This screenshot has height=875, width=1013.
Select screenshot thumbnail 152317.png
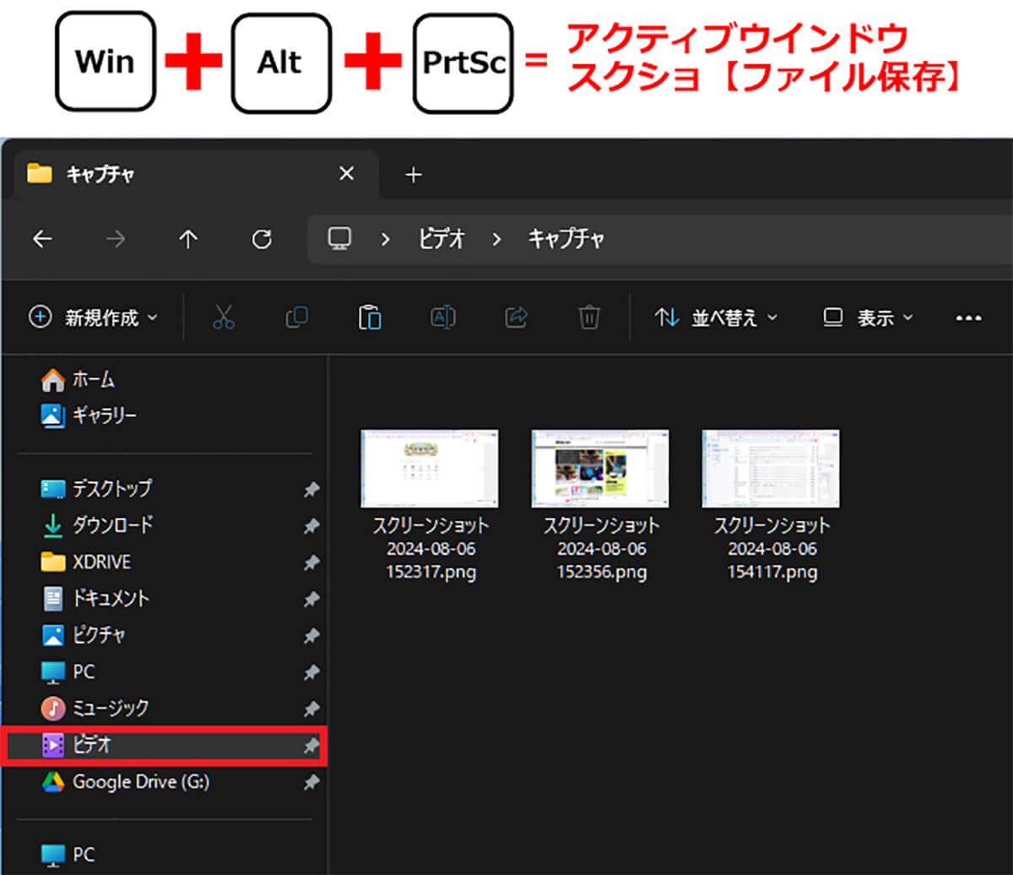click(x=430, y=469)
